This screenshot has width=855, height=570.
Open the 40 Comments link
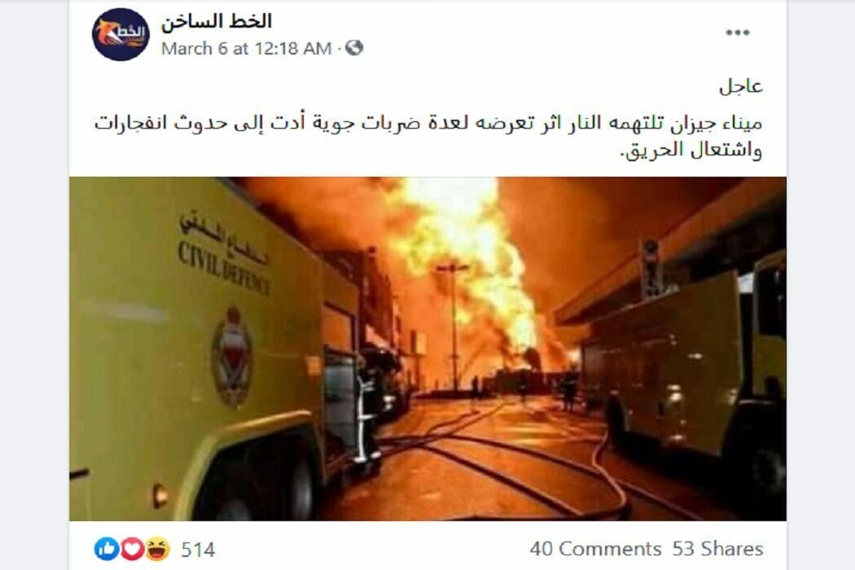pos(595,549)
